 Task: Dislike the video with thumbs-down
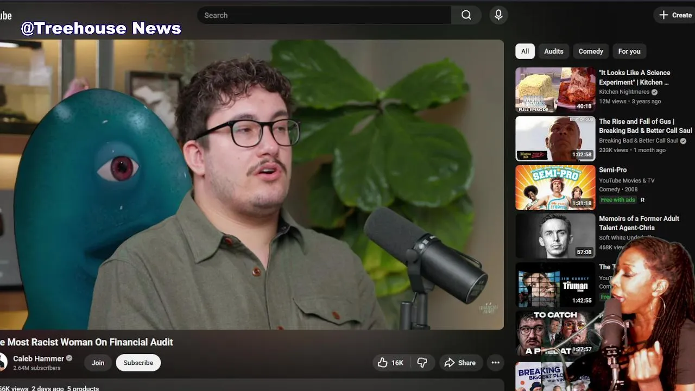tap(422, 363)
